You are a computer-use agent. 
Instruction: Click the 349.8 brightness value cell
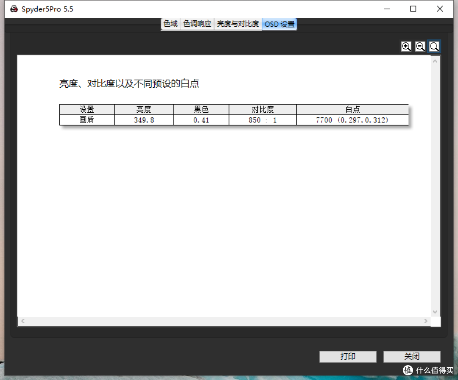144,120
